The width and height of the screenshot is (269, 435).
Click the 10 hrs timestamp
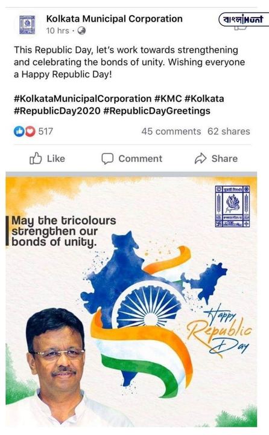[x=58, y=31]
